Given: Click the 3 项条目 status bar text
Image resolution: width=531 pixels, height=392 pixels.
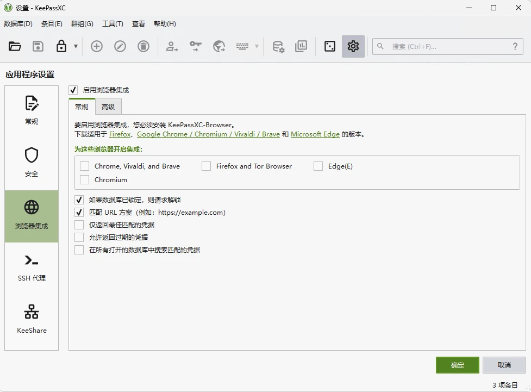Looking at the screenshot, I should click(x=505, y=385).
